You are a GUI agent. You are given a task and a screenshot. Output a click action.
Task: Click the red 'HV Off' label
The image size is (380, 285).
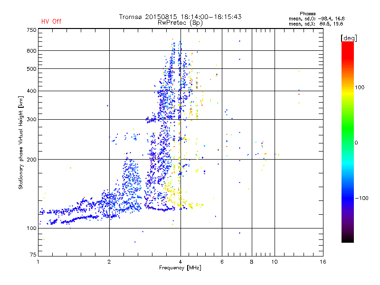click(x=51, y=21)
